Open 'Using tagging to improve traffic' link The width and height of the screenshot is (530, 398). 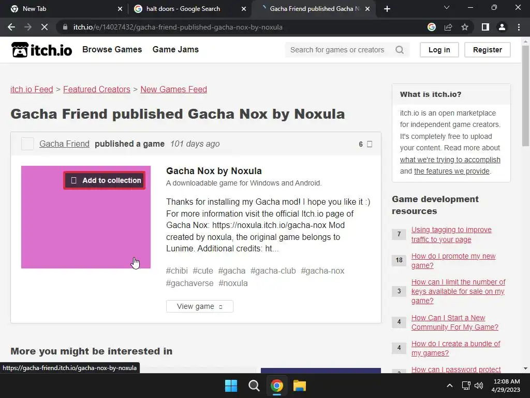tap(451, 235)
